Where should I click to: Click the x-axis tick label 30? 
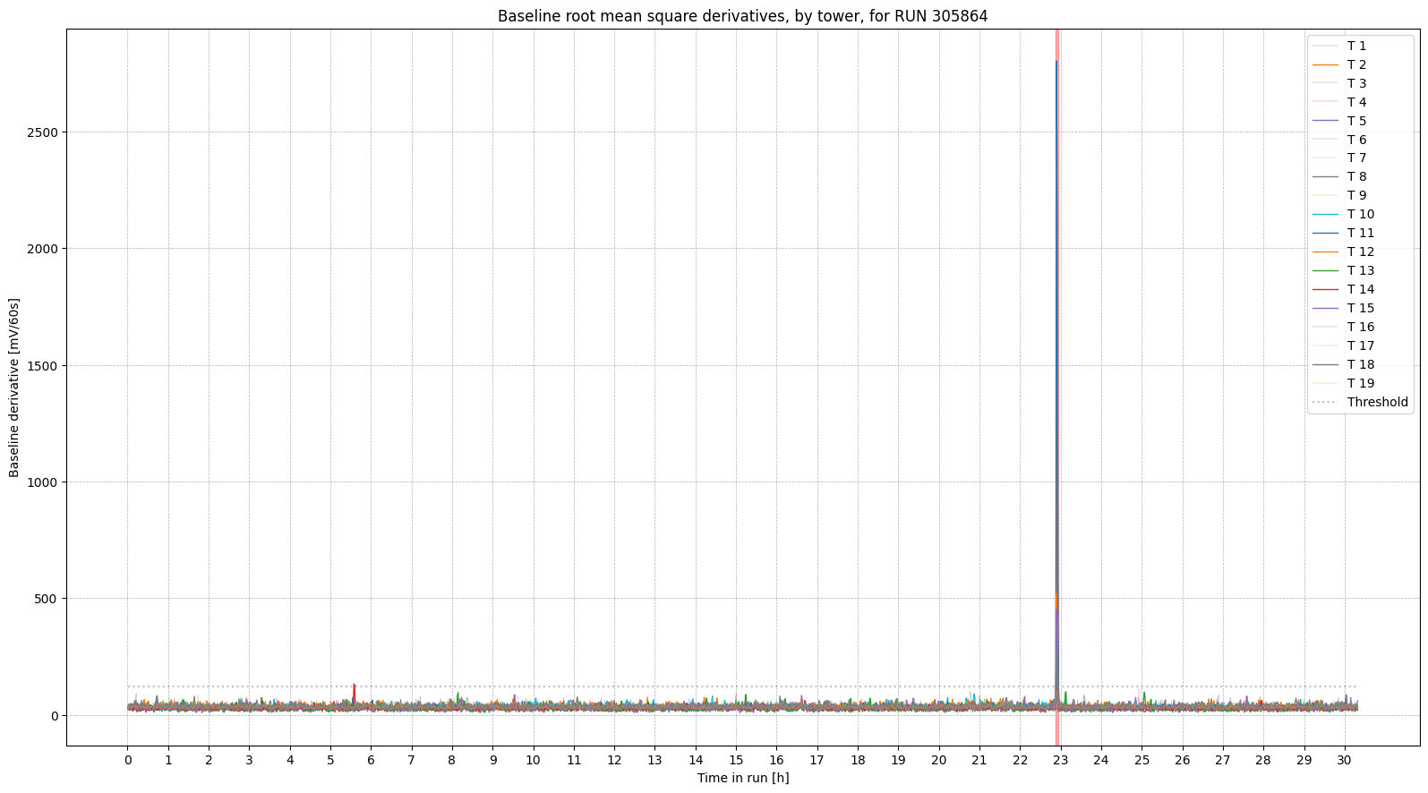[1344, 760]
